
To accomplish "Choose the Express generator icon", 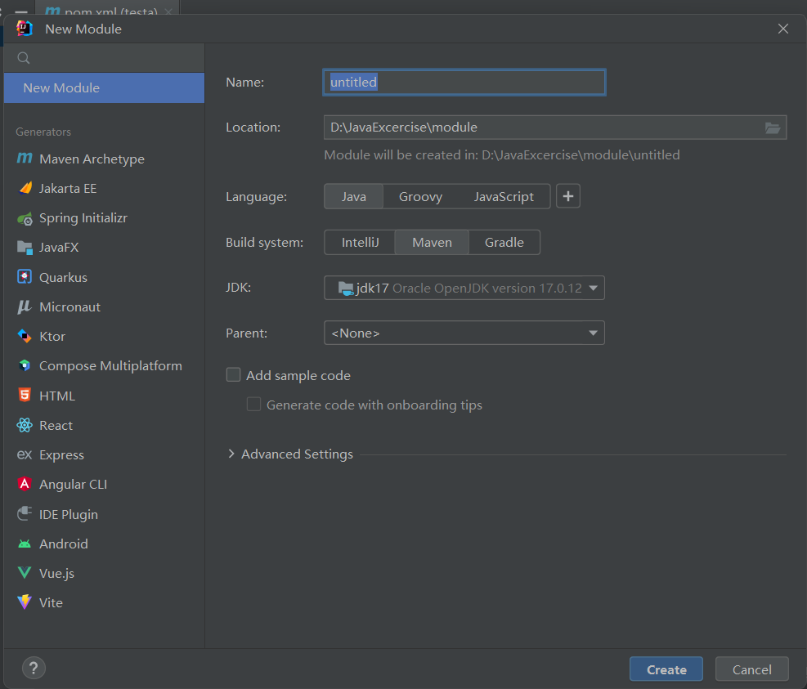I will tap(25, 455).
